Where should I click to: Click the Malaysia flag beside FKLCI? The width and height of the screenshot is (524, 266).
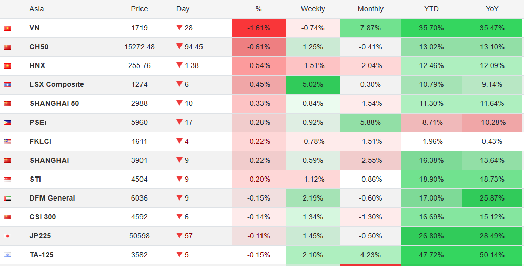click(7, 142)
